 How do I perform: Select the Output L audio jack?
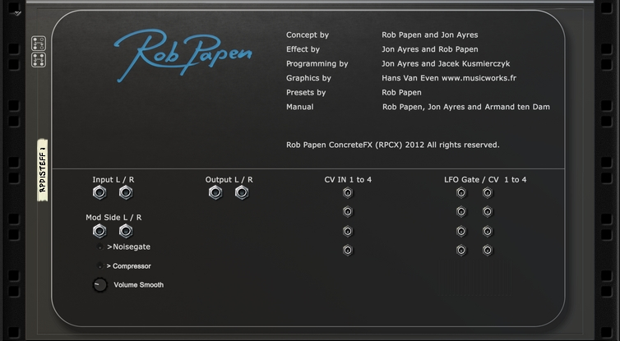click(215, 193)
